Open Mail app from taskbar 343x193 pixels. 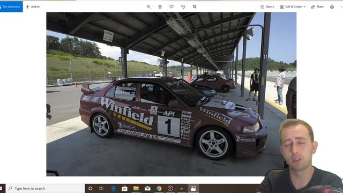(x=147, y=188)
